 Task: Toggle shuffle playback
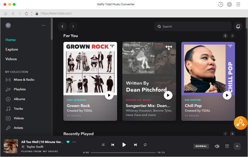[103, 145]
